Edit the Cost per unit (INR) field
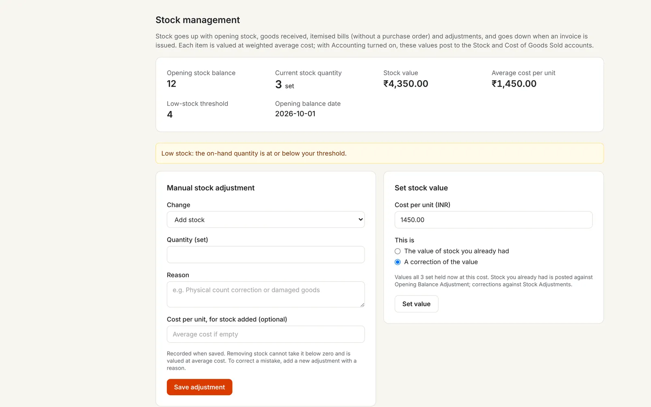 [494, 220]
